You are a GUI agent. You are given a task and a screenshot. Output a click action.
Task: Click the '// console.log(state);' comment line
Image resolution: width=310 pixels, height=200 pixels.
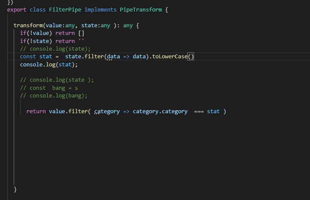point(55,49)
